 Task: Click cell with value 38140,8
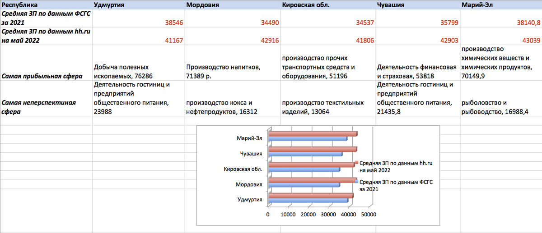500,18
